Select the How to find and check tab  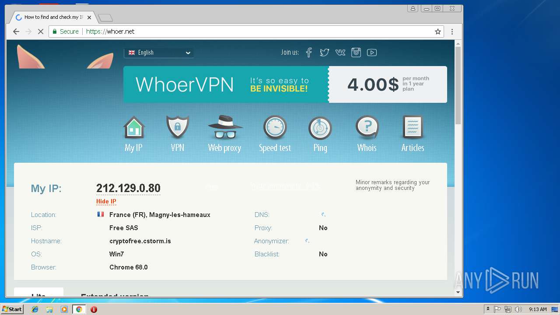click(52, 17)
